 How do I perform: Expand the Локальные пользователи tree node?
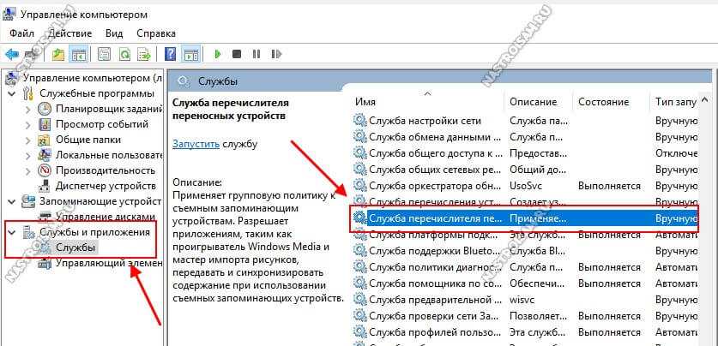tap(28, 155)
